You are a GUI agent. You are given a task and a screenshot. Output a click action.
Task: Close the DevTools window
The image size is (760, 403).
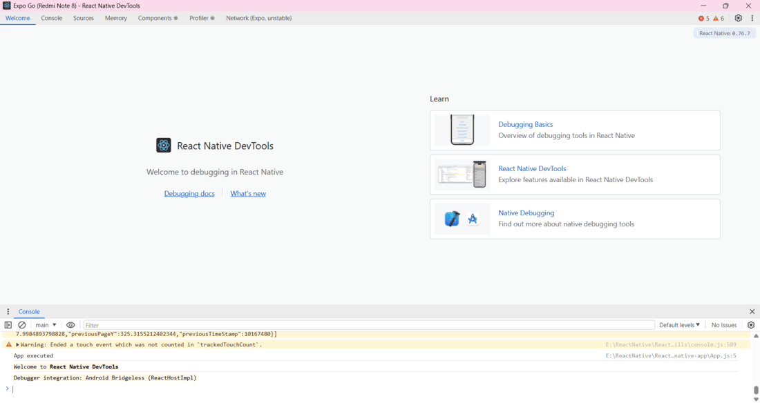pos(748,6)
